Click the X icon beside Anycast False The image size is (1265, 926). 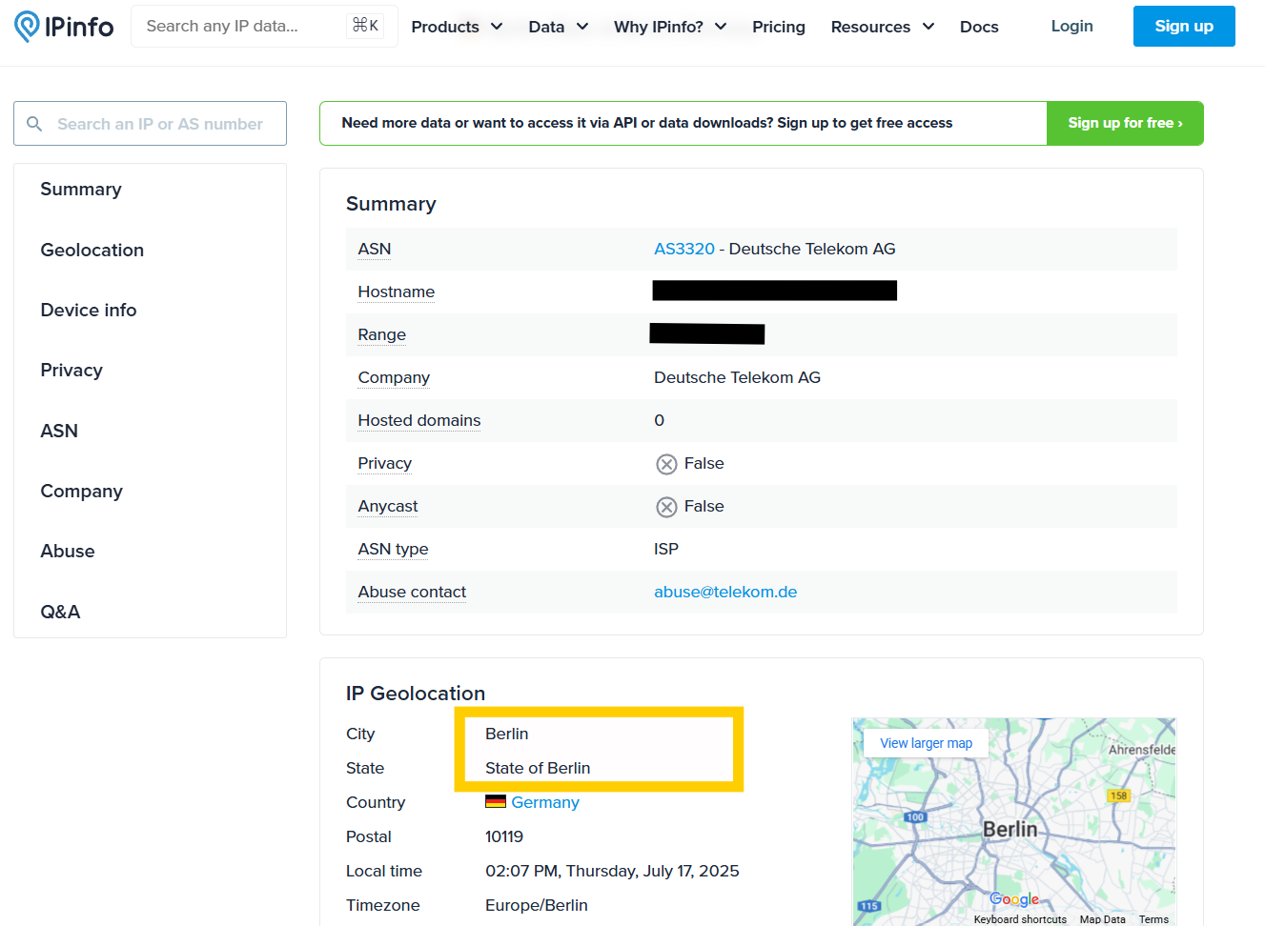point(666,507)
